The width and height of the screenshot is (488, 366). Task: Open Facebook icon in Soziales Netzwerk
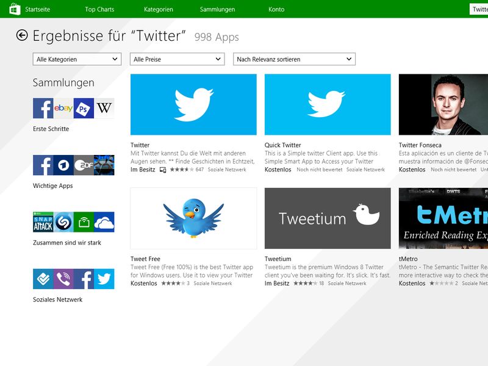[x=84, y=279]
